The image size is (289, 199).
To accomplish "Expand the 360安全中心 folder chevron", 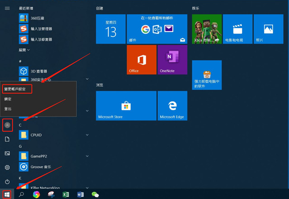I will click(87, 79).
